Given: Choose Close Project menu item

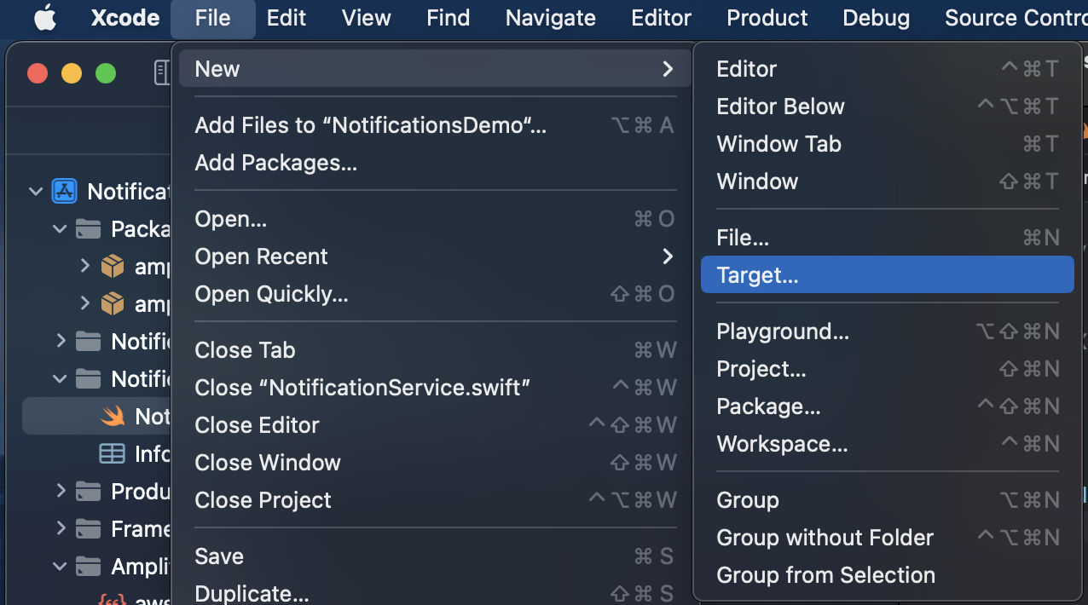Looking at the screenshot, I should coord(435,500).
